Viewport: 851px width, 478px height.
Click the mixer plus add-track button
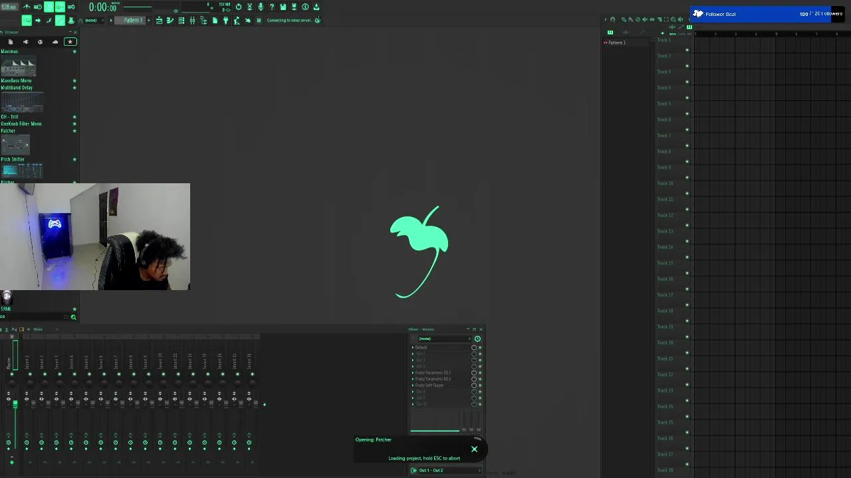tap(264, 404)
